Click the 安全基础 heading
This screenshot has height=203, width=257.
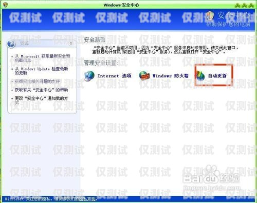(95, 40)
